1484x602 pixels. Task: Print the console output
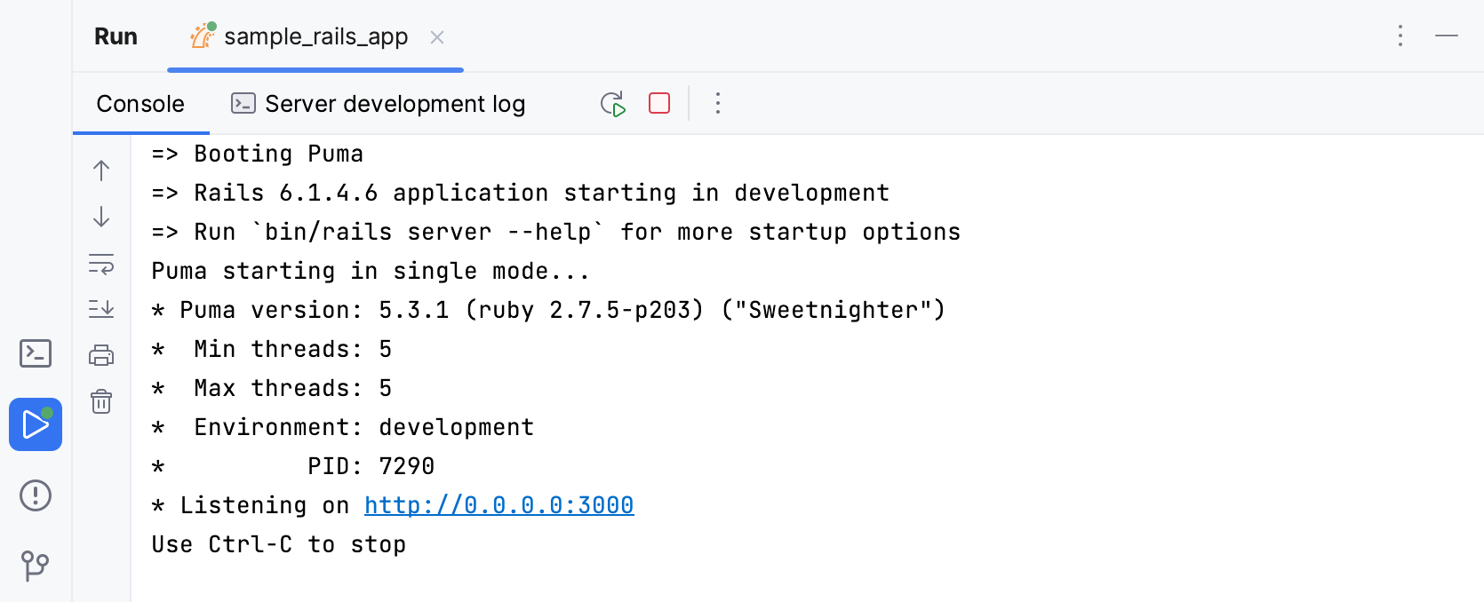(x=101, y=353)
